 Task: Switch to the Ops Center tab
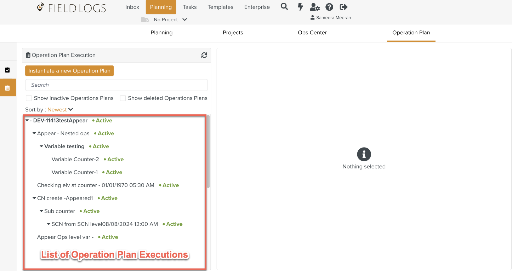[312, 33]
